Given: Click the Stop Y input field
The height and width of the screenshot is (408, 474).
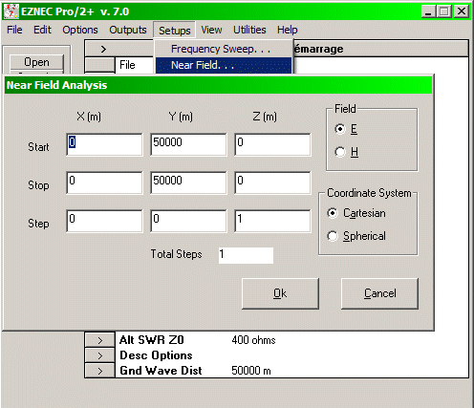Looking at the screenshot, I should [x=188, y=183].
